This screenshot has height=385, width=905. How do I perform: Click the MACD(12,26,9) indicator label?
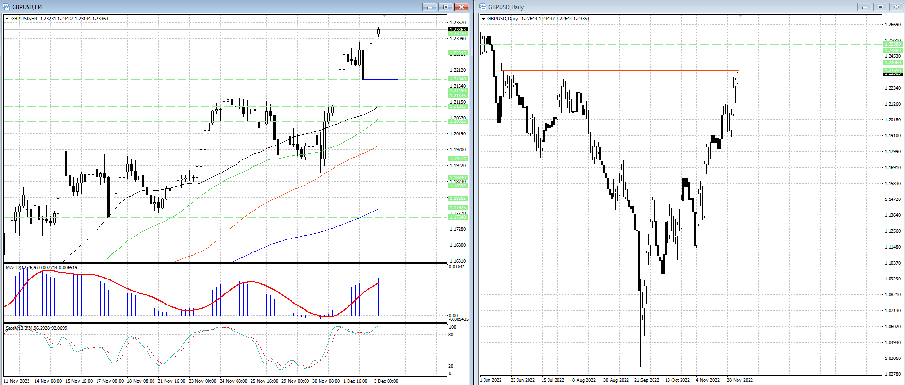click(x=22, y=268)
